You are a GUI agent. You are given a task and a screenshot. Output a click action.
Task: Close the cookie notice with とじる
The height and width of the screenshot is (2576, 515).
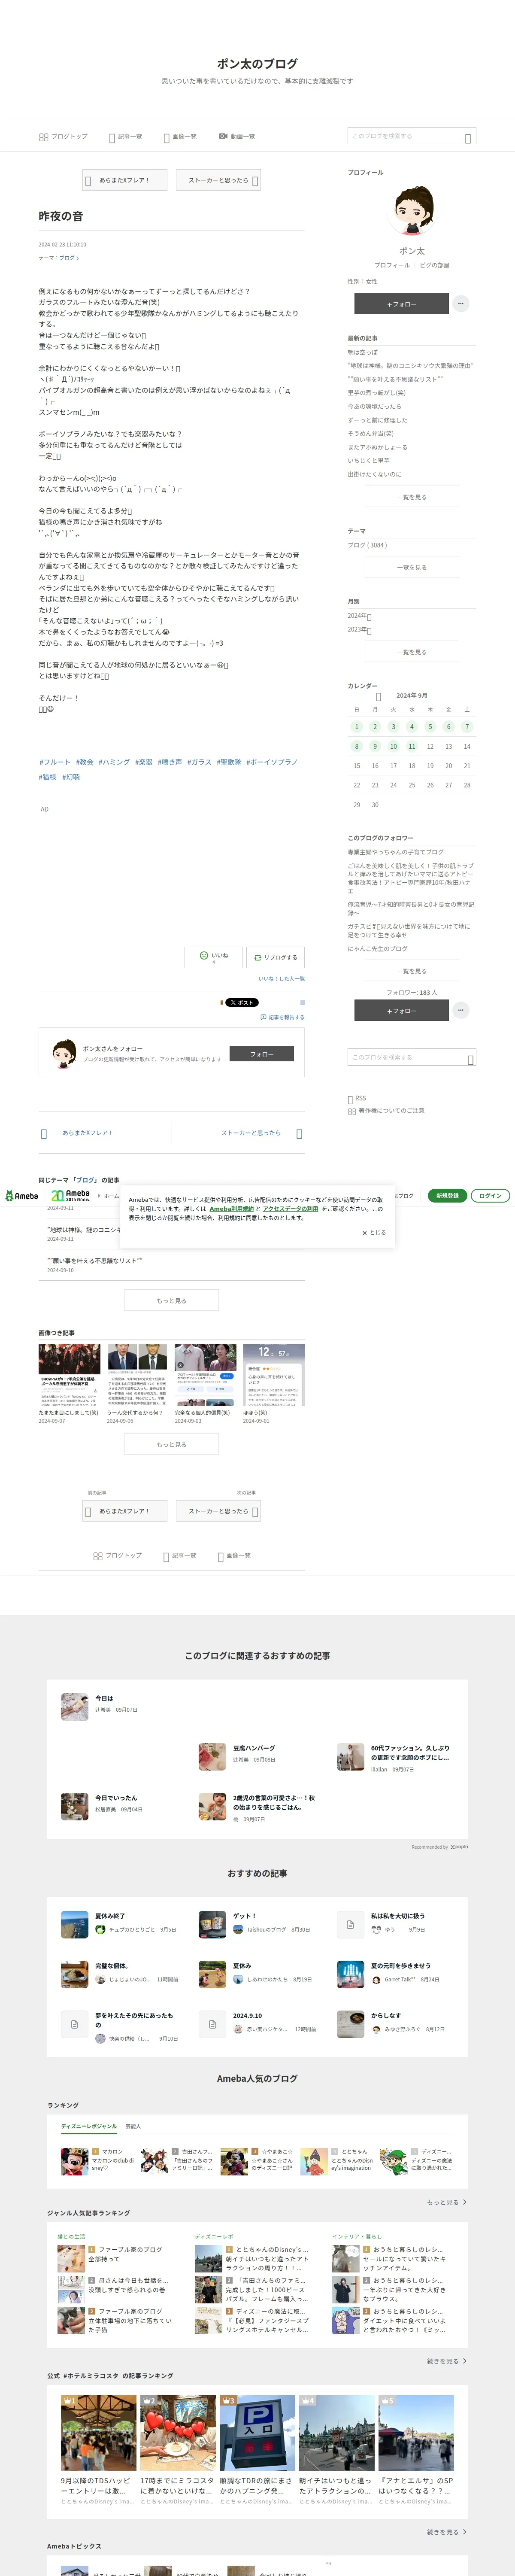[374, 1233]
